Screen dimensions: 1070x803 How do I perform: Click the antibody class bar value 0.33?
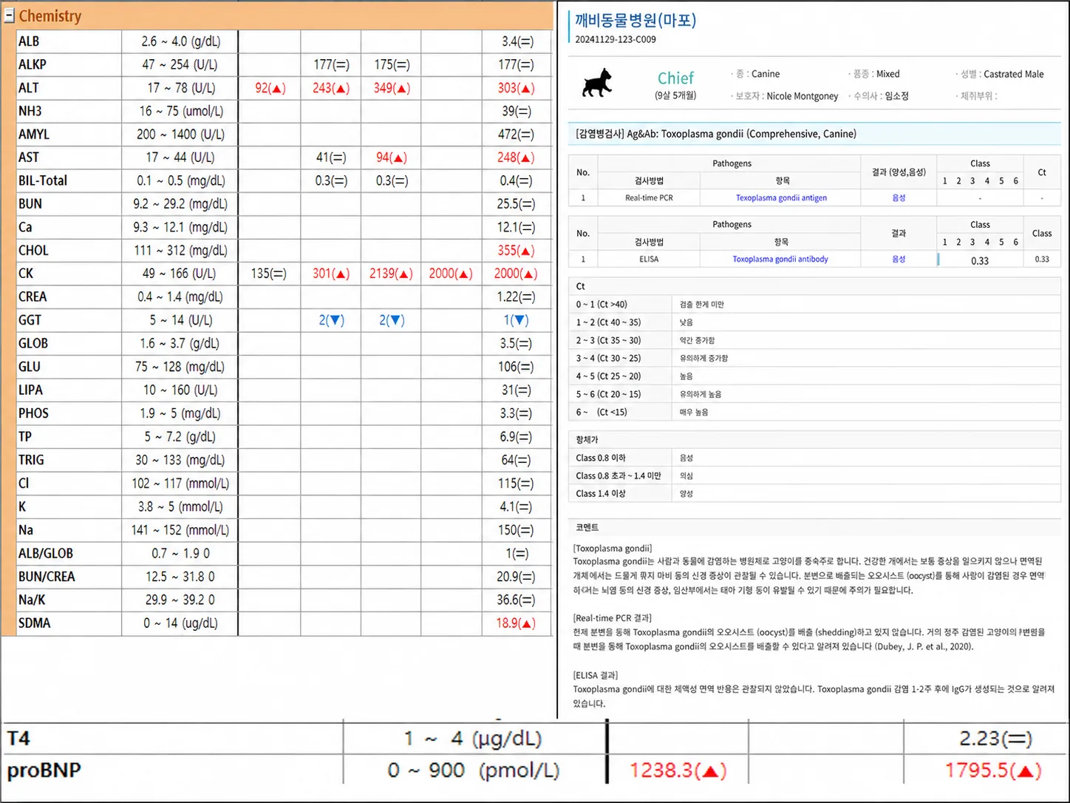point(980,260)
